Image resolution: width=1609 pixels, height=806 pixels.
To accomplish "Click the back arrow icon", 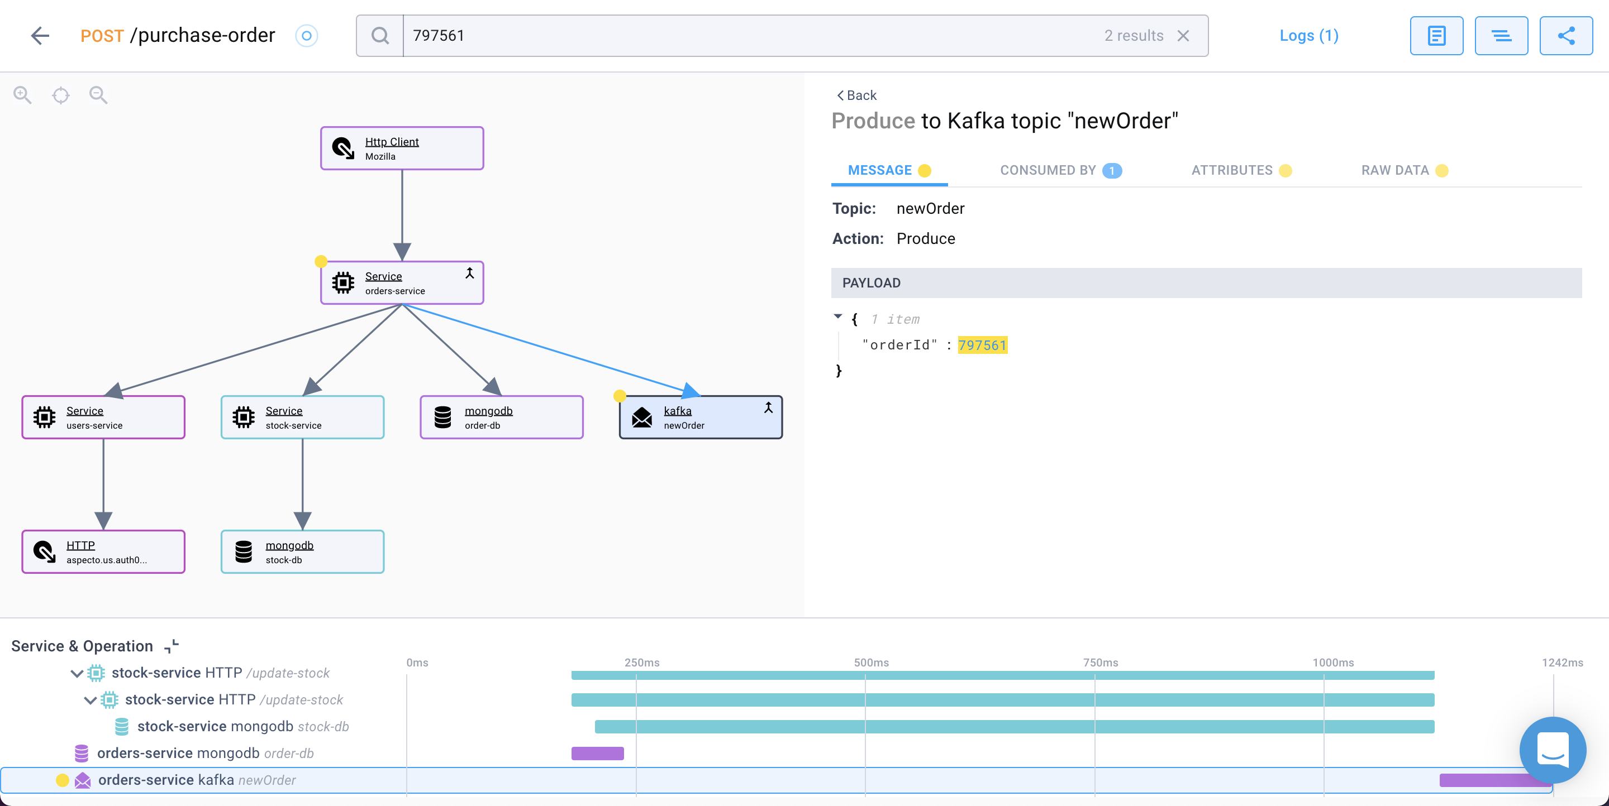I will pyautogui.click(x=40, y=36).
